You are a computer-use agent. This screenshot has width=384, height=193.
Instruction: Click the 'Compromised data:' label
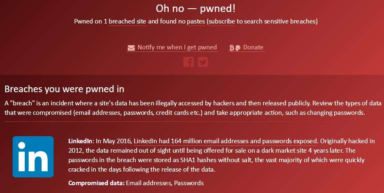(x=96, y=183)
